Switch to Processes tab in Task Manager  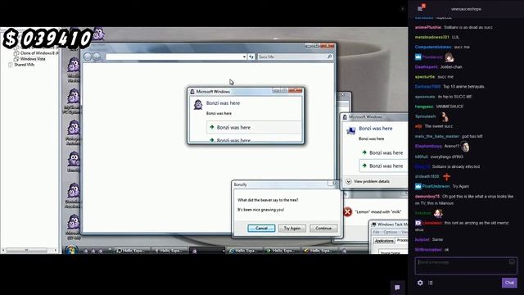(402, 240)
